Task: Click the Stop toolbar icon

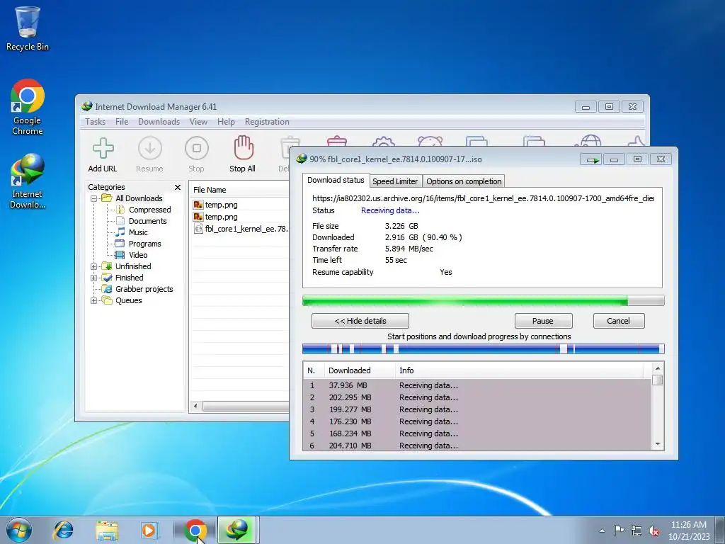Action: point(197,149)
